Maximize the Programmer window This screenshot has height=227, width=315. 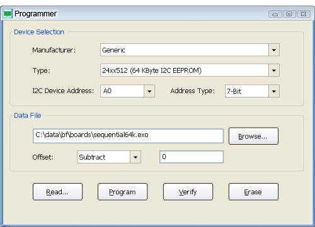coord(289,14)
